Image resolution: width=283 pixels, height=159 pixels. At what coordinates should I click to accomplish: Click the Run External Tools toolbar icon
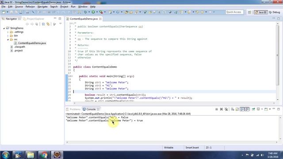[x=101, y=12]
